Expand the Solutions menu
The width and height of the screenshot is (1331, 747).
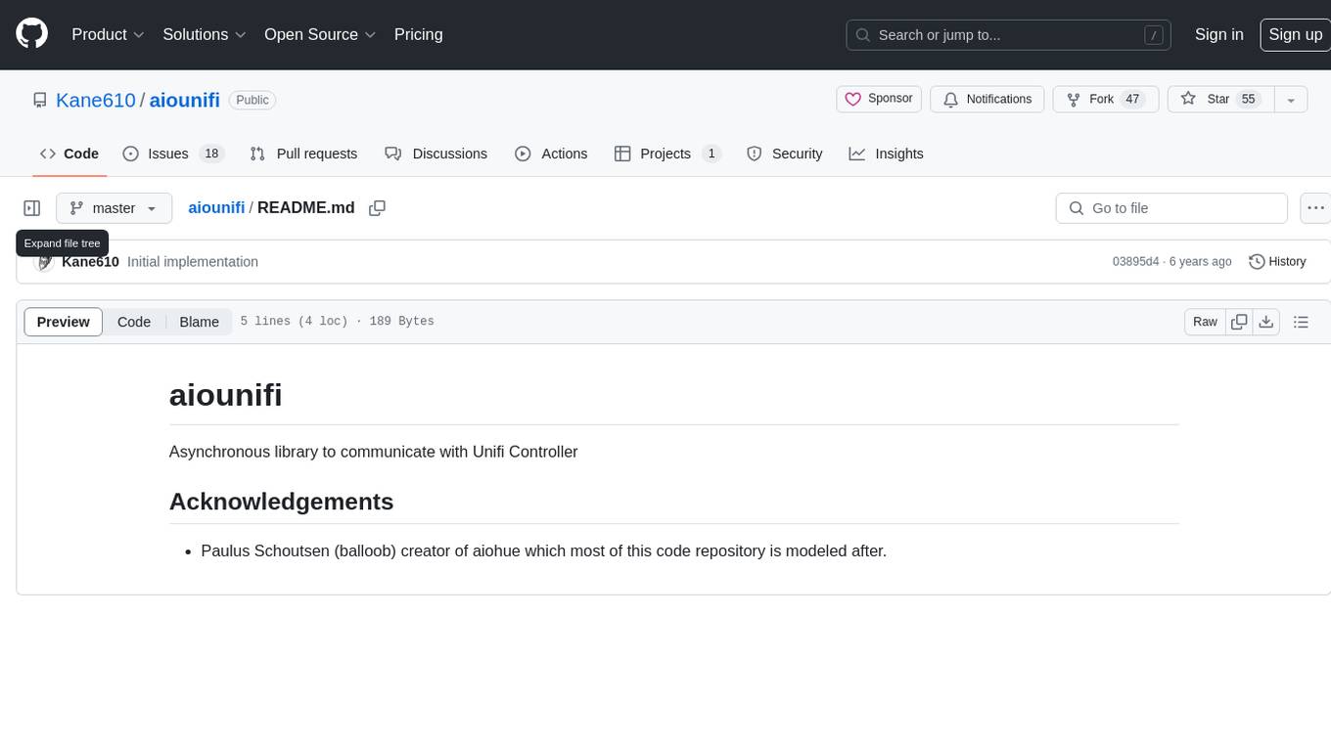coord(205,34)
